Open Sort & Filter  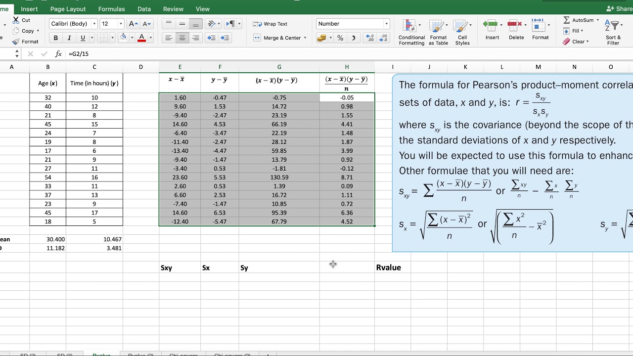point(614,33)
